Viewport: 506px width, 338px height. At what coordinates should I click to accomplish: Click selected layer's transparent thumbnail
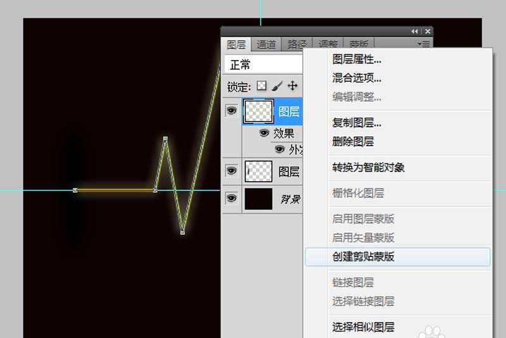[259, 111]
